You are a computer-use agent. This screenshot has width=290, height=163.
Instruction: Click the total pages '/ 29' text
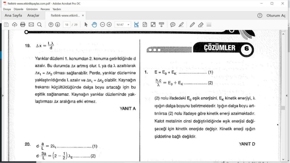pos(75,24)
